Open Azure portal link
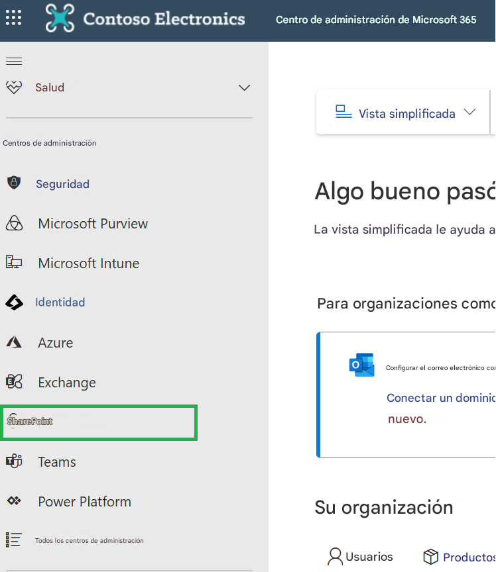Image resolution: width=496 pixels, height=572 pixels. click(56, 343)
